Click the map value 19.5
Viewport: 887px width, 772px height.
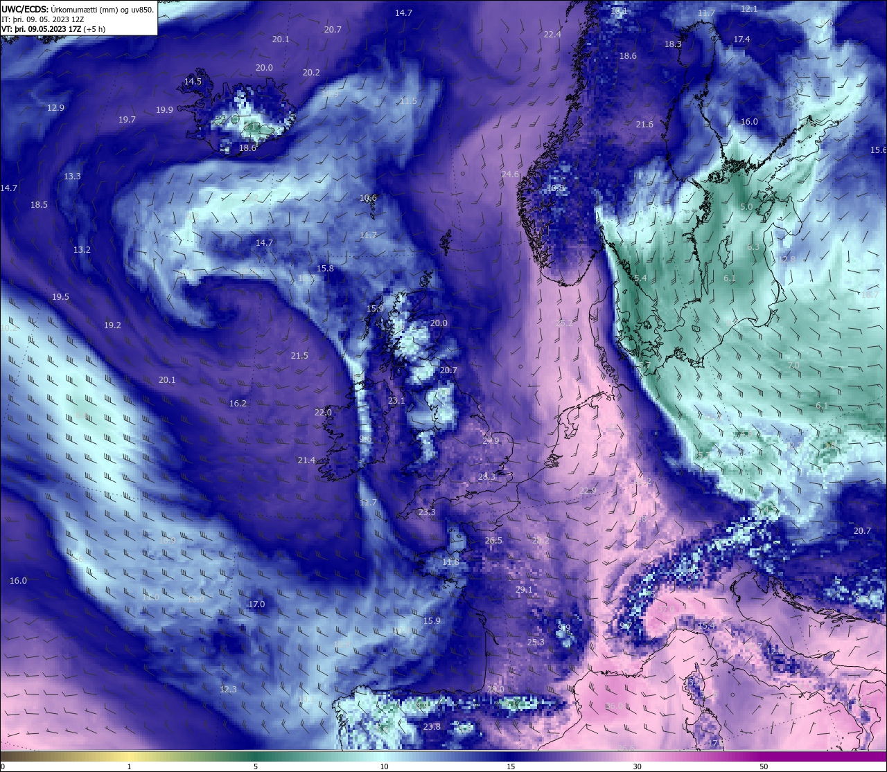(x=60, y=297)
